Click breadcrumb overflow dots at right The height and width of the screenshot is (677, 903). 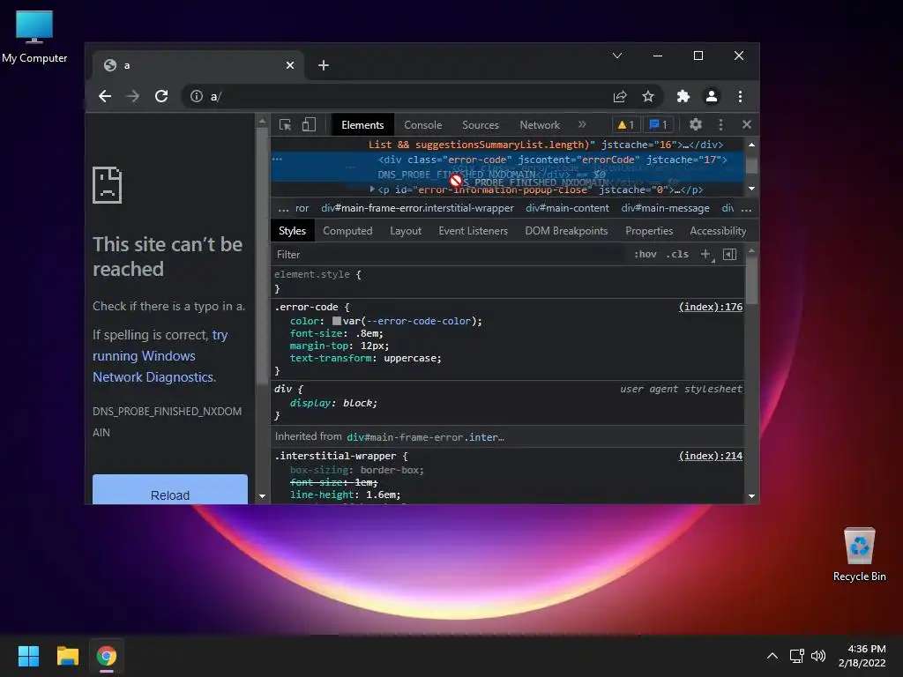pyautogui.click(x=746, y=209)
